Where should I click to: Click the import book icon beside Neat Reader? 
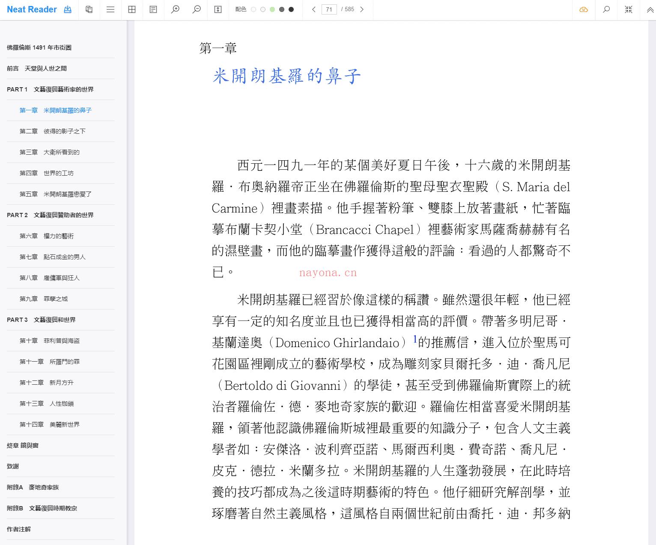(68, 9)
